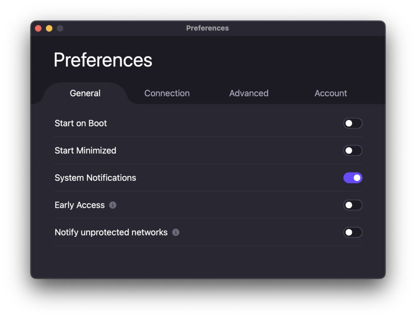Minimize the window using the yellow button
The width and height of the screenshot is (416, 319).
49,28
